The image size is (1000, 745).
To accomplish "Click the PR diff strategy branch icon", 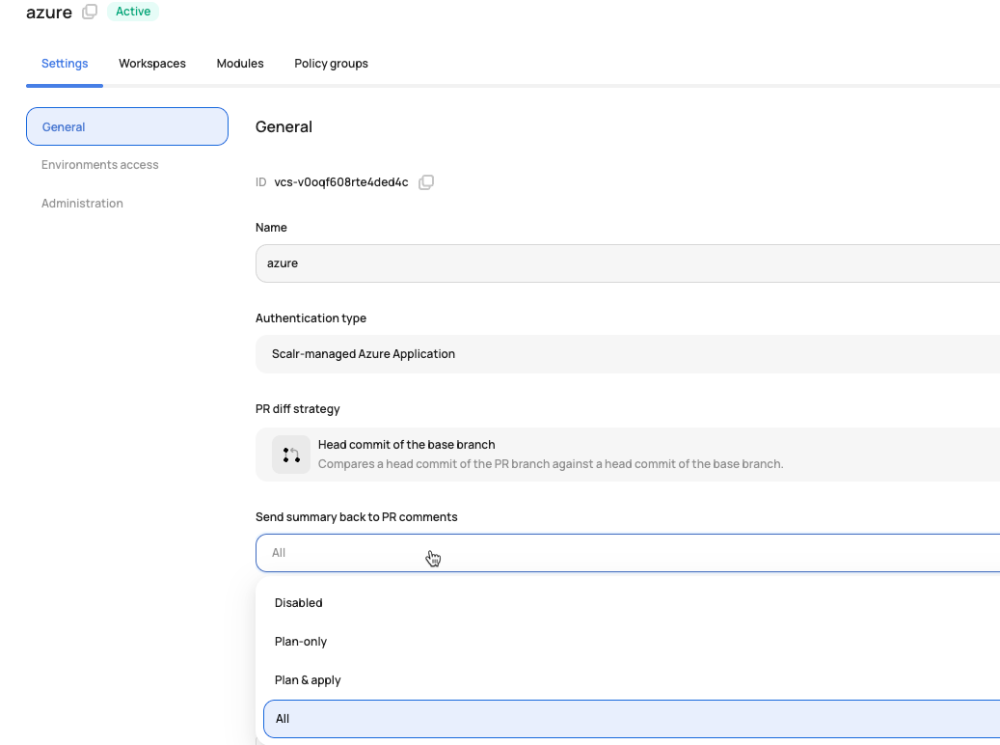I will point(291,455).
